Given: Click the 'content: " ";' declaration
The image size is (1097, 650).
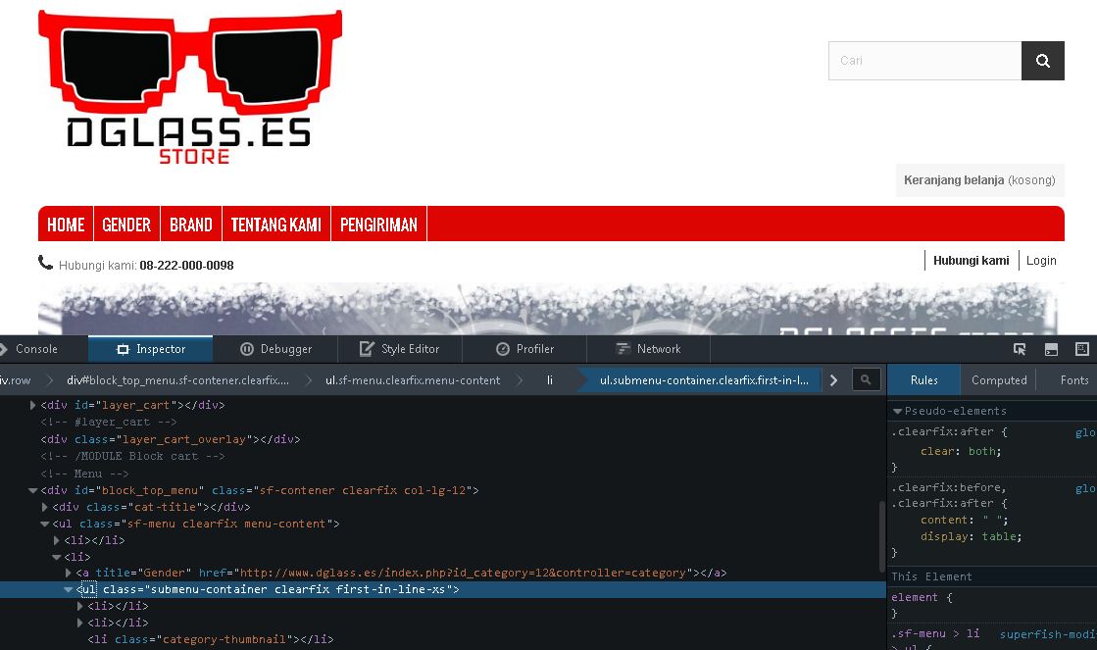Looking at the screenshot, I should tap(965, 520).
